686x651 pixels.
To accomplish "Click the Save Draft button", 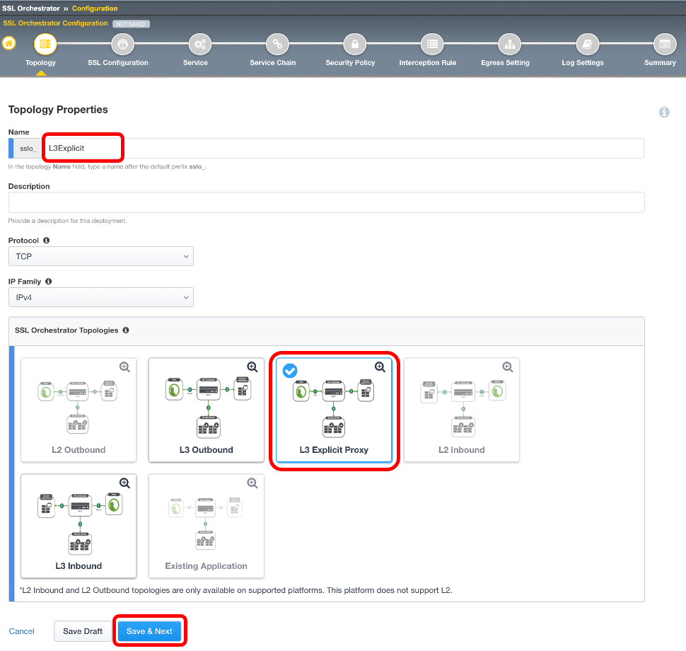I will pos(83,631).
